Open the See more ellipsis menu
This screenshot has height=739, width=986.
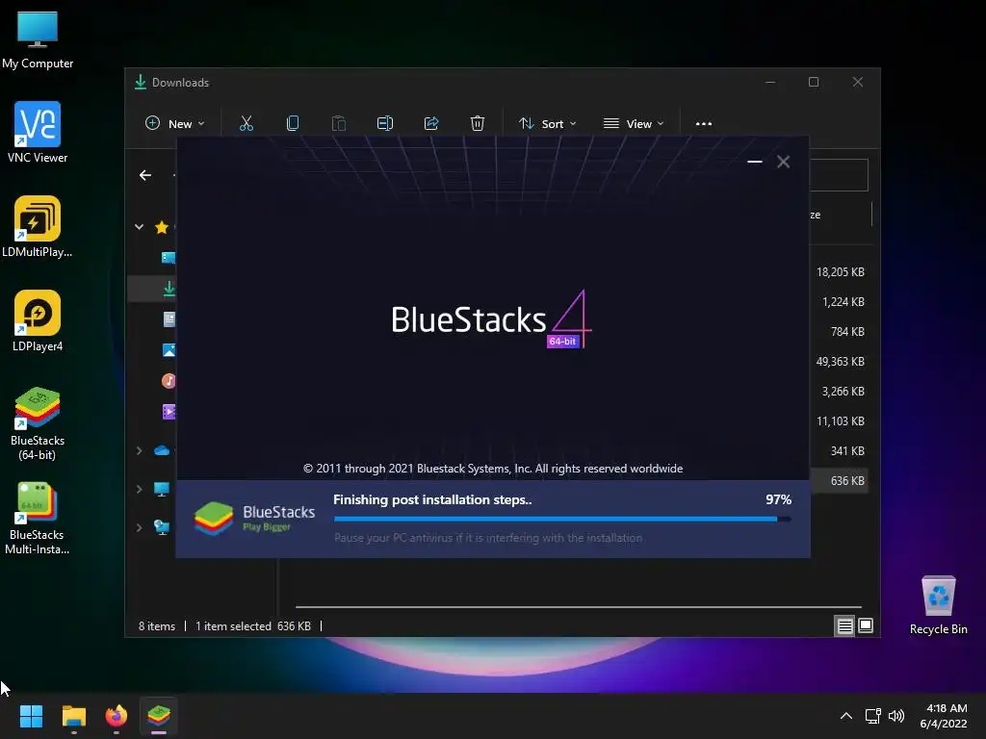tap(704, 124)
